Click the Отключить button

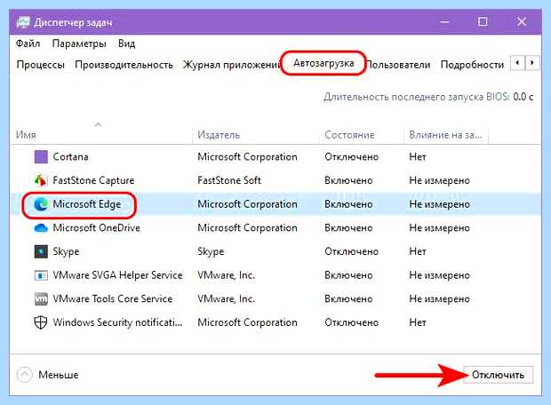[498, 375]
